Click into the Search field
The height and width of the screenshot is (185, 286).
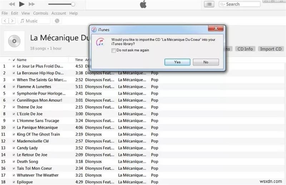(240, 4)
